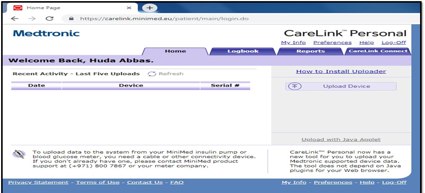The image size is (425, 193).
Task: Click the Log-Off link in top header
Action: [394, 42]
